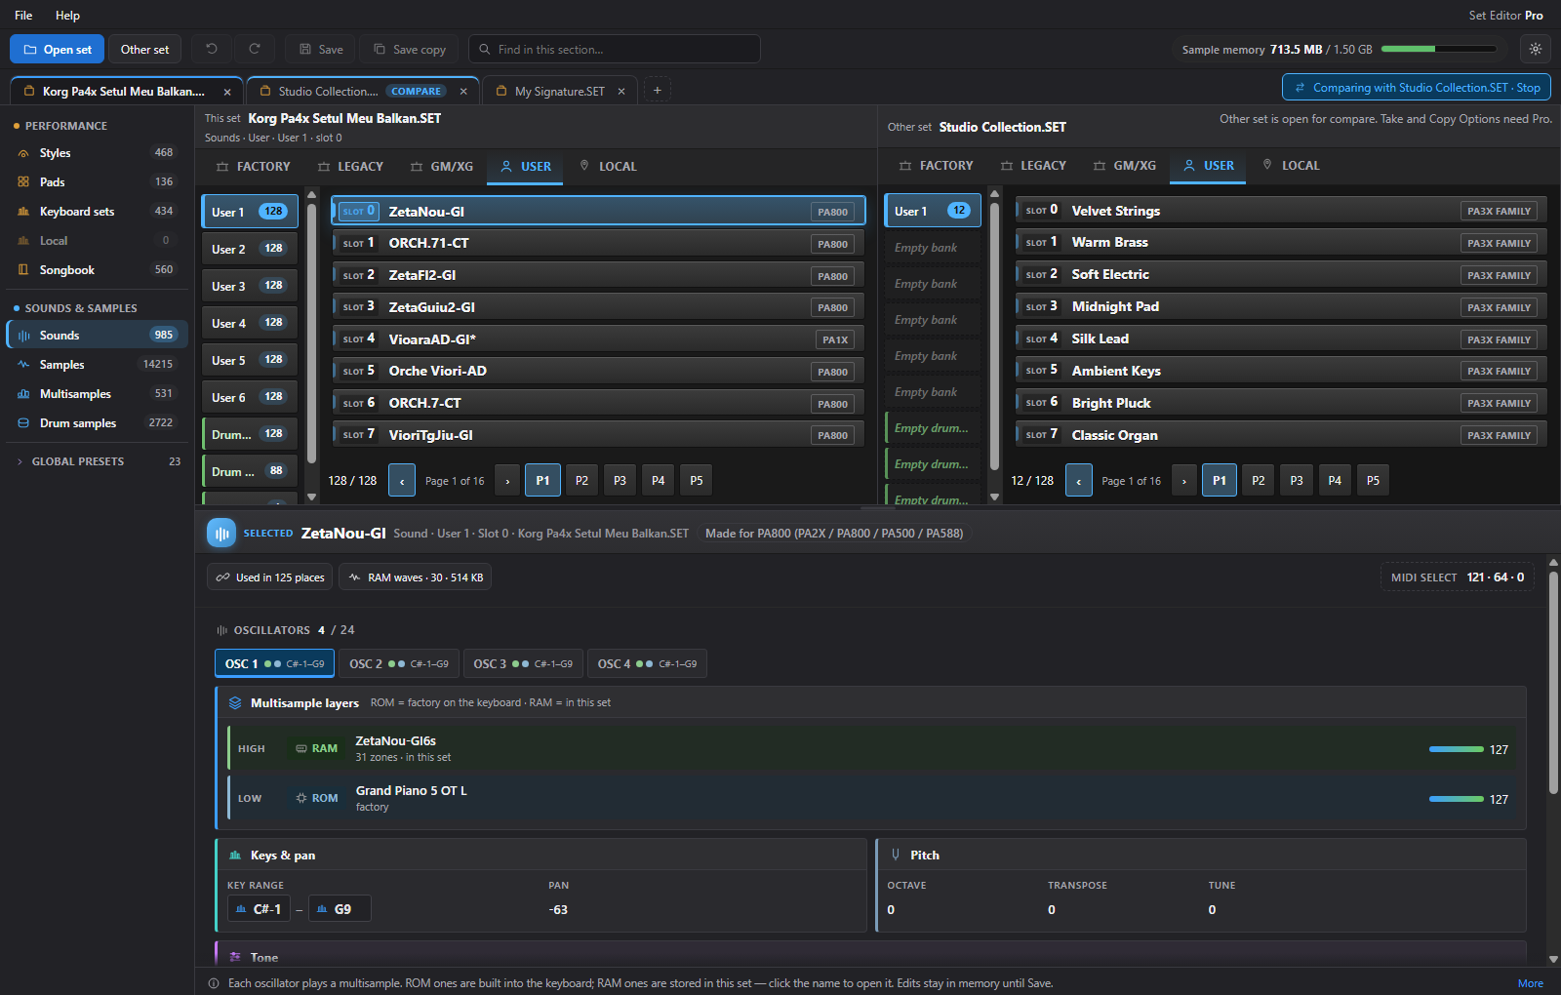Select P3 page button in this set
Screen dimensions: 1561x995
[x=620, y=481]
